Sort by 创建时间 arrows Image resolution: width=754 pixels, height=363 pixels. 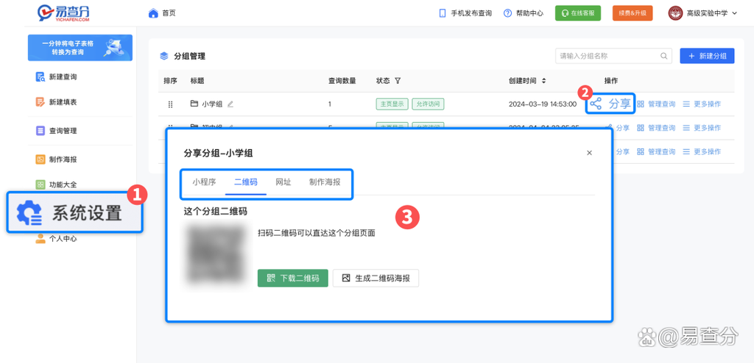pyautogui.click(x=544, y=81)
